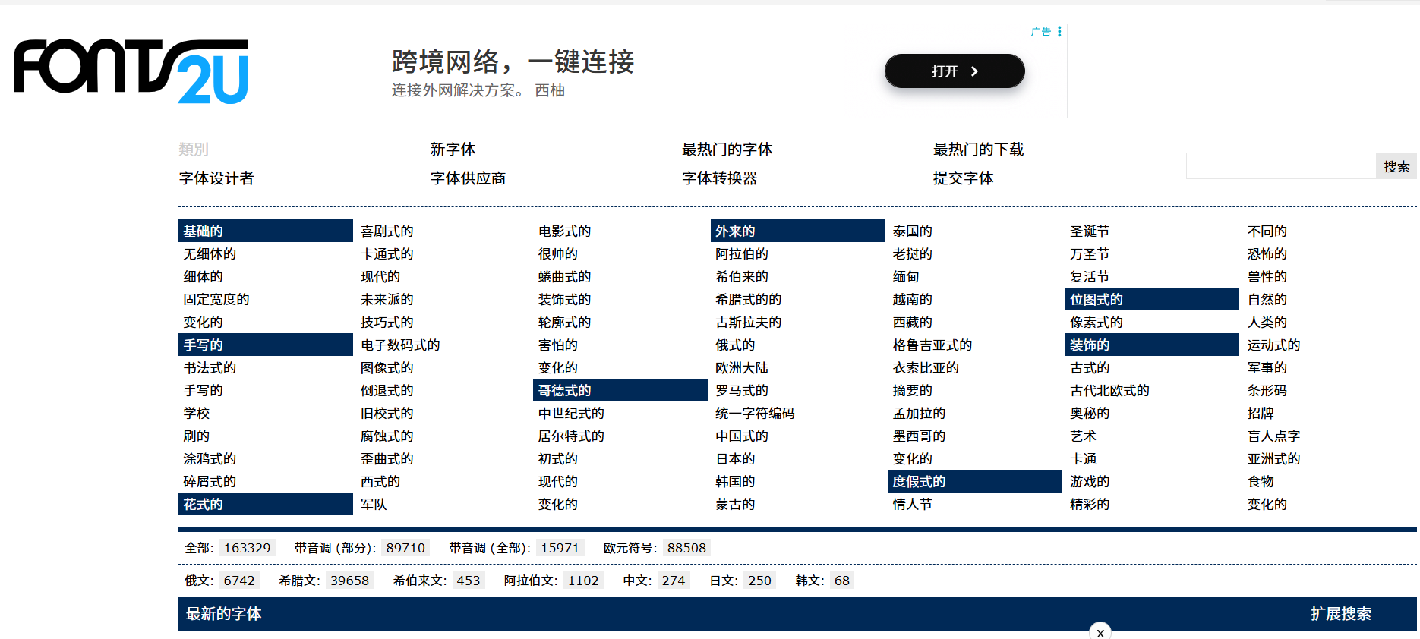Expand the 扩展搜索 panel

[1340, 614]
